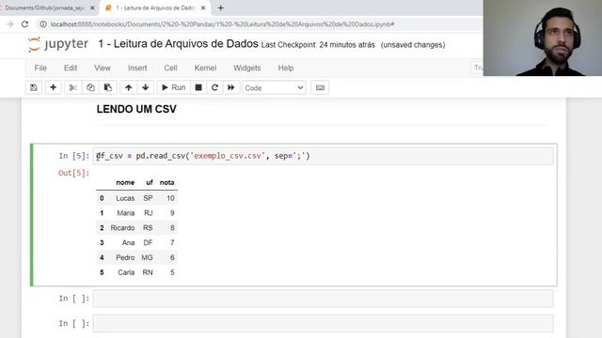The height and width of the screenshot is (338, 602).
Task: Close the Leitura de Arquivos de Dados tab
Action: 203,8
